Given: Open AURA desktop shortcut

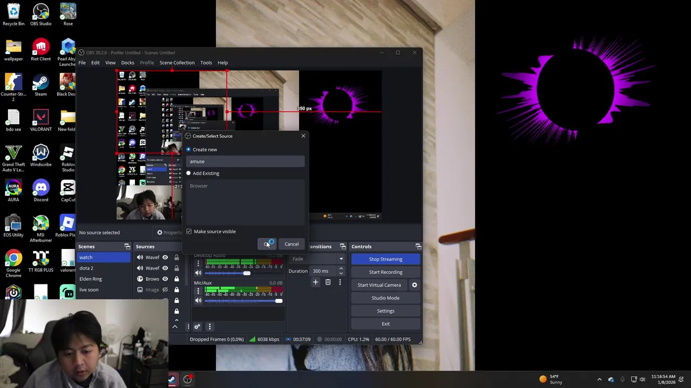Looking at the screenshot, I should [x=13, y=191].
